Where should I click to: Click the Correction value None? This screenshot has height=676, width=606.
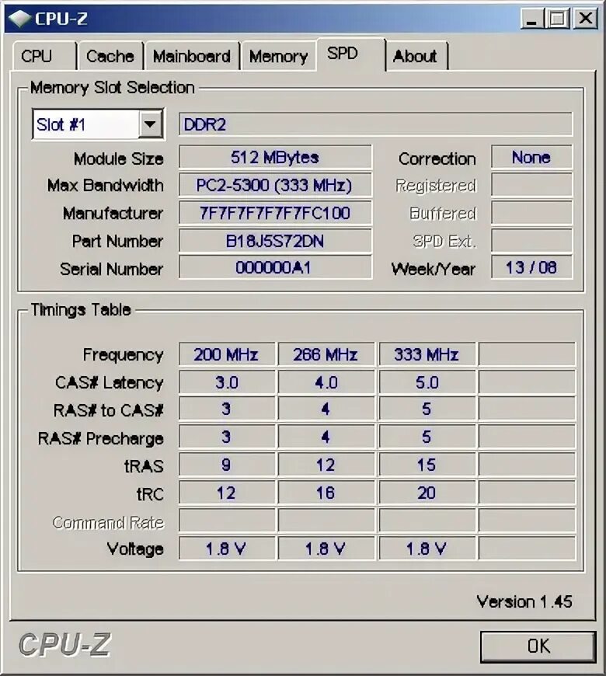[x=531, y=158]
